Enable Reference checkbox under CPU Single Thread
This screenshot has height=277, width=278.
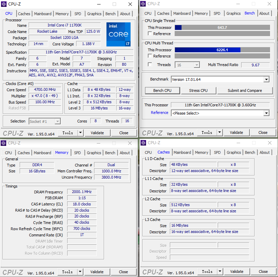[x=150, y=33]
